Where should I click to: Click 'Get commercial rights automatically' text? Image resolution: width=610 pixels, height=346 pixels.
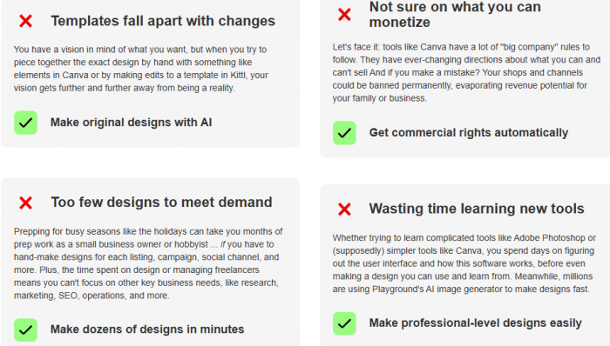(469, 133)
